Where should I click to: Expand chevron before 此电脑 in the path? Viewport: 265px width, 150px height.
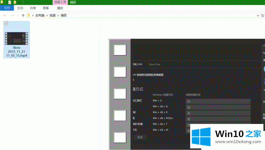[33, 16]
